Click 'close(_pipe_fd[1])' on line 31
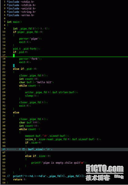Screen dimensions: 128x185 (33, 102)
